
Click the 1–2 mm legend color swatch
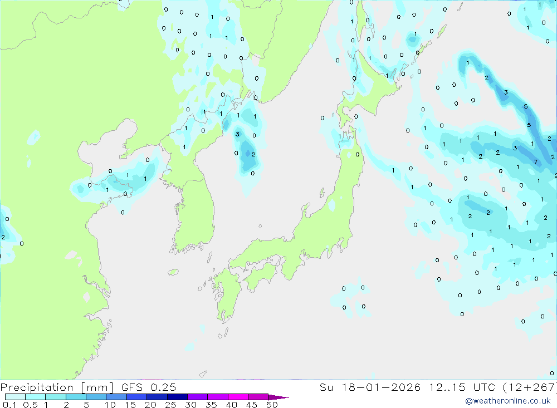click(x=55, y=397)
